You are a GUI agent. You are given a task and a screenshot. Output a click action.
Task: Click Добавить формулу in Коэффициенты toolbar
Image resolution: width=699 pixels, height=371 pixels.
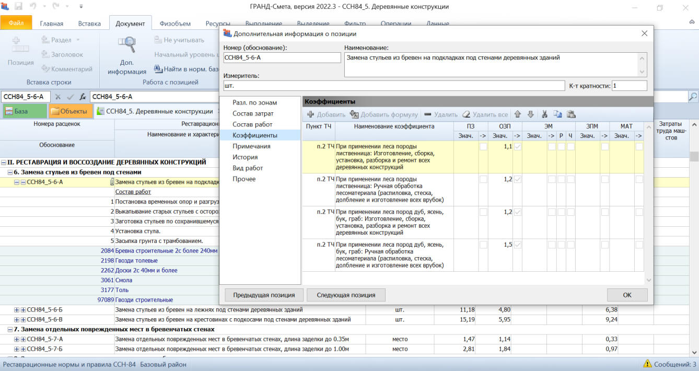coord(384,114)
